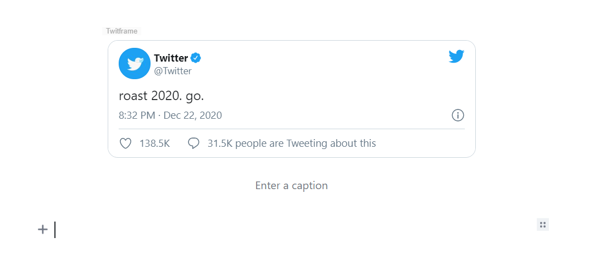Image resolution: width=589 pixels, height=265 pixels.
Task: Click the plus icon to add a block
Action: pyautogui.click(x=43, y=229)
